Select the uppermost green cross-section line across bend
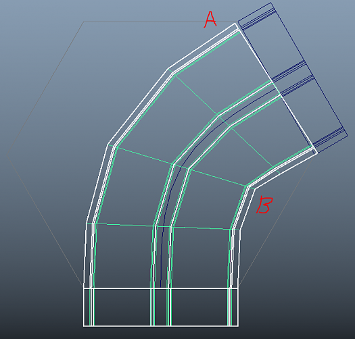Image resolution: width=355 pixels, height=339 pixels. click(224, 122)
